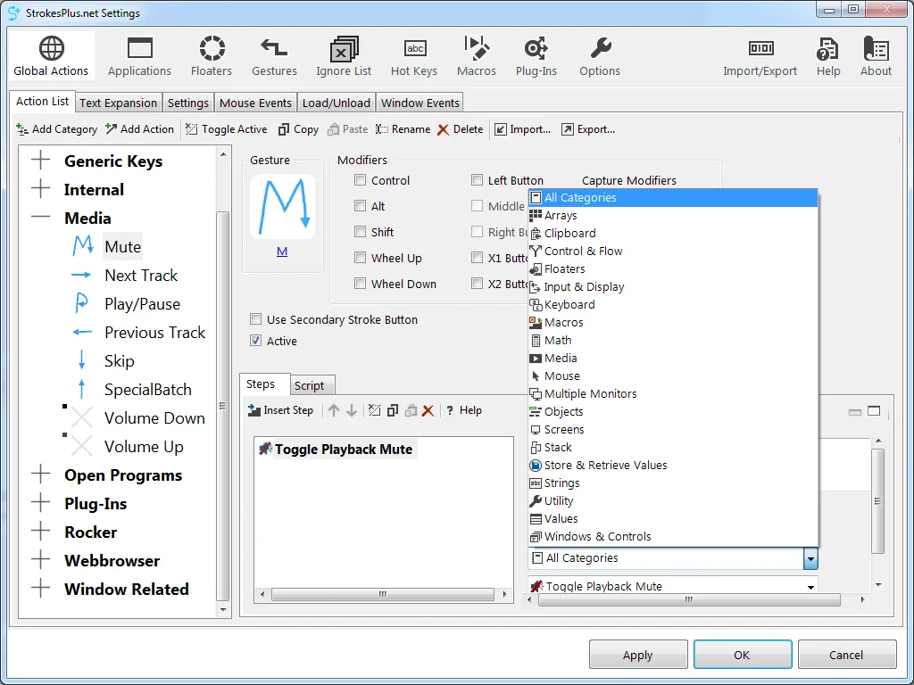Open the Import/Export panel
Image resolution: width=914 pixels, height=685 pixels.
pyautogui.click(x=760, y=55)
